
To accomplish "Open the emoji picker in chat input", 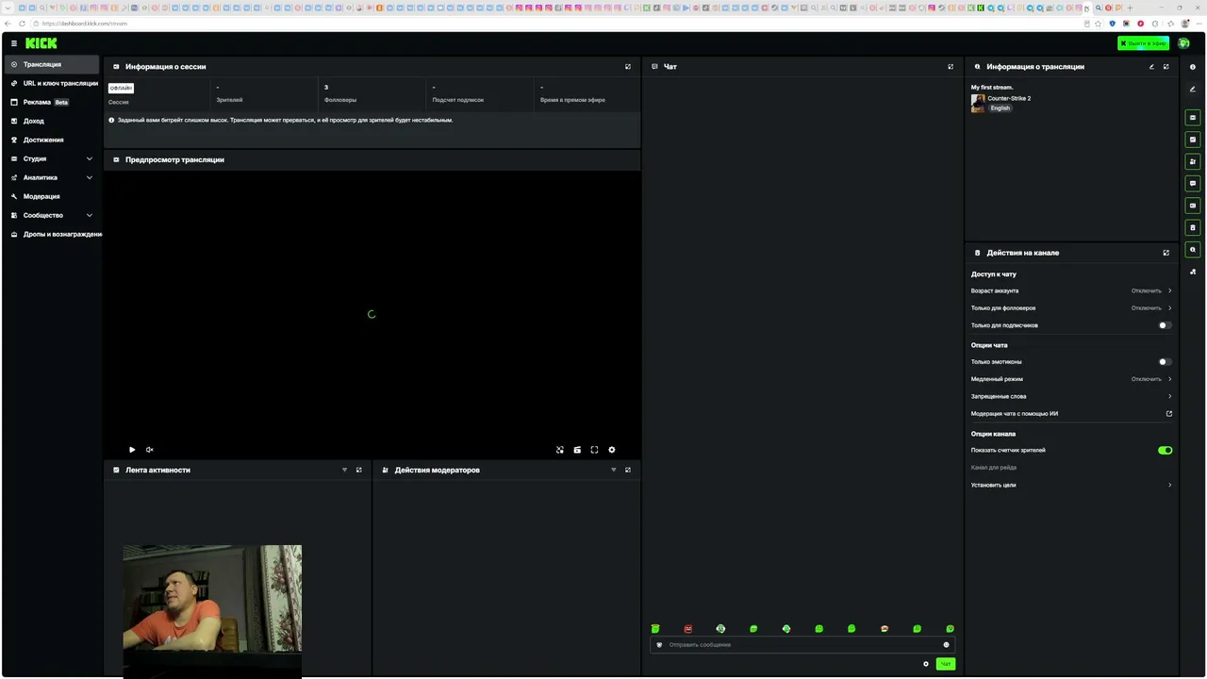I will (x=946, y=645).
